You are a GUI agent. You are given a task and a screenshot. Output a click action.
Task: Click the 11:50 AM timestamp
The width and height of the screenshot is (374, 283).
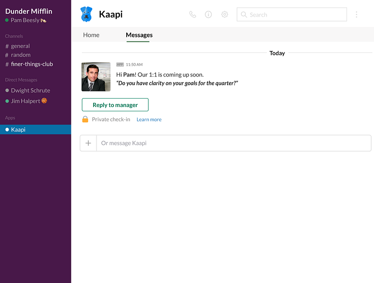point(134,65)
